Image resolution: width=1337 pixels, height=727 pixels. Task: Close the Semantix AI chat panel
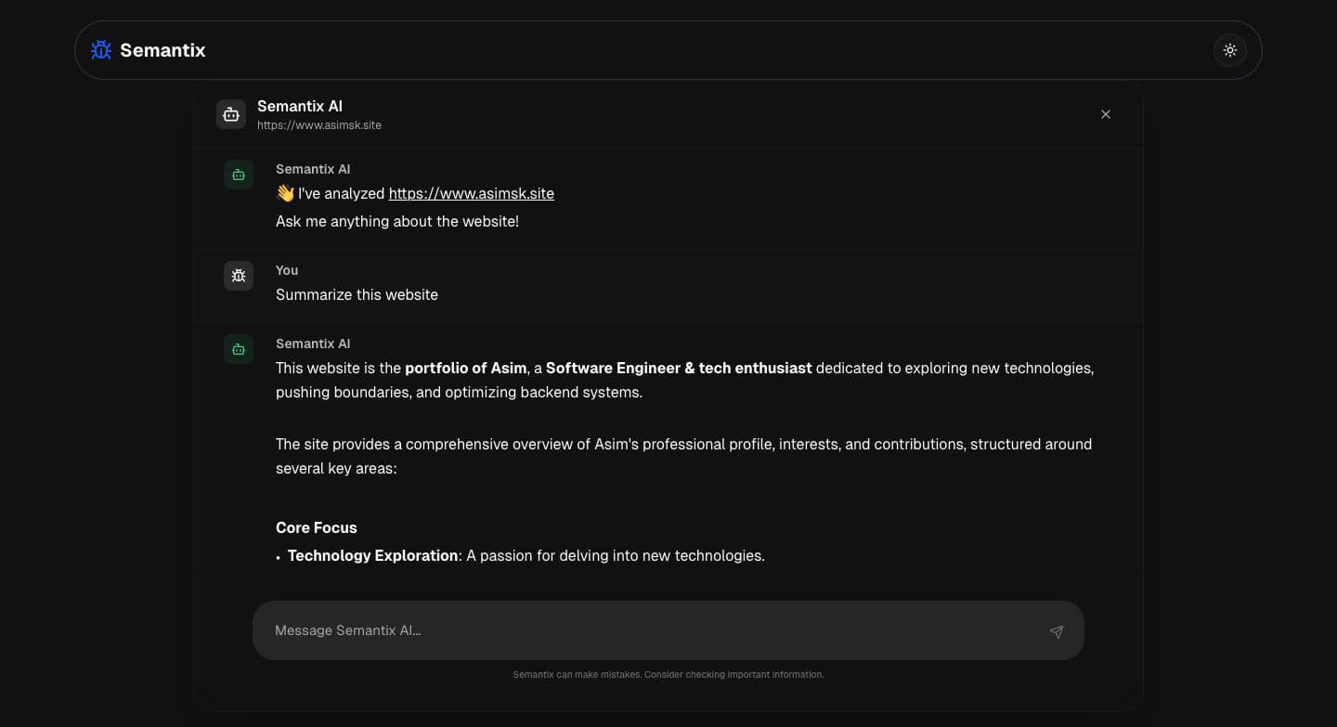pyautogui.click(x=1106, y=113)
